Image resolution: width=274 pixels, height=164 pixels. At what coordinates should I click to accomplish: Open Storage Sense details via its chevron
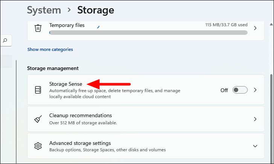click(255, 90)
